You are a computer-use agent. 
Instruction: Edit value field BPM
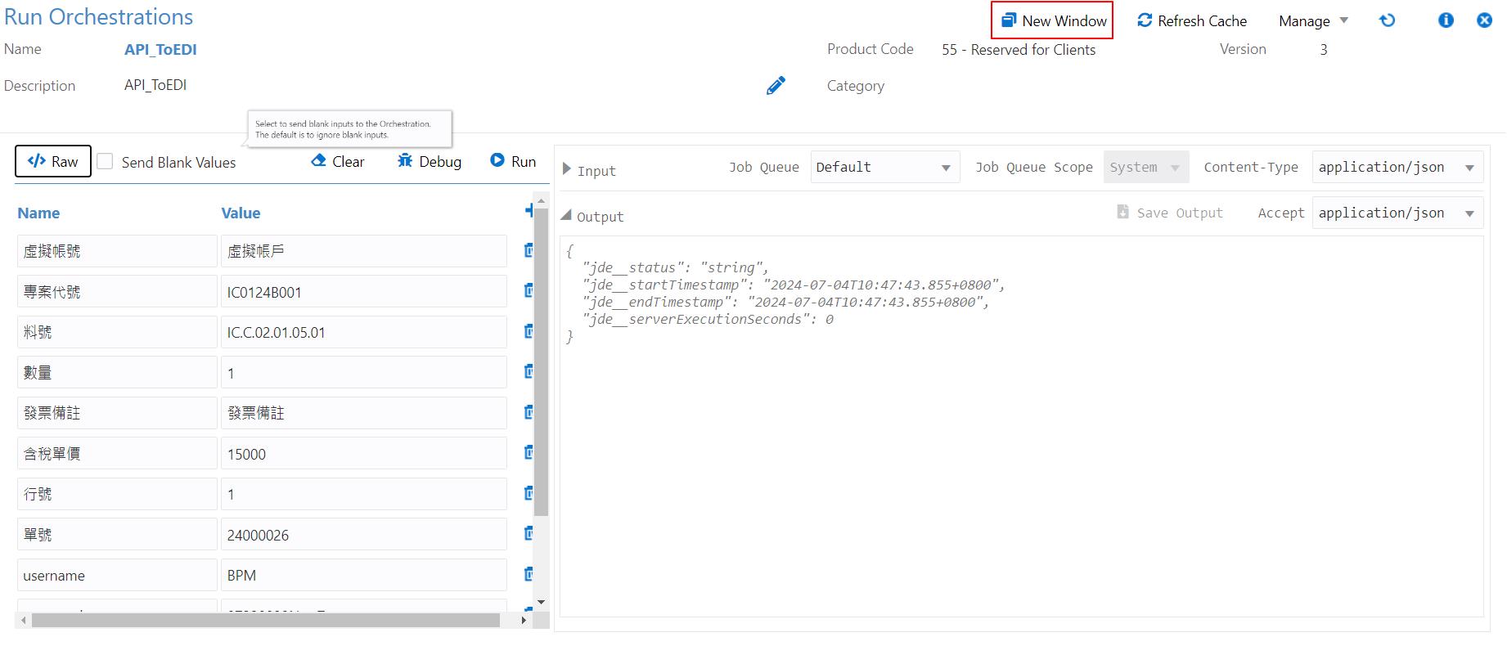tap(363, 575)
